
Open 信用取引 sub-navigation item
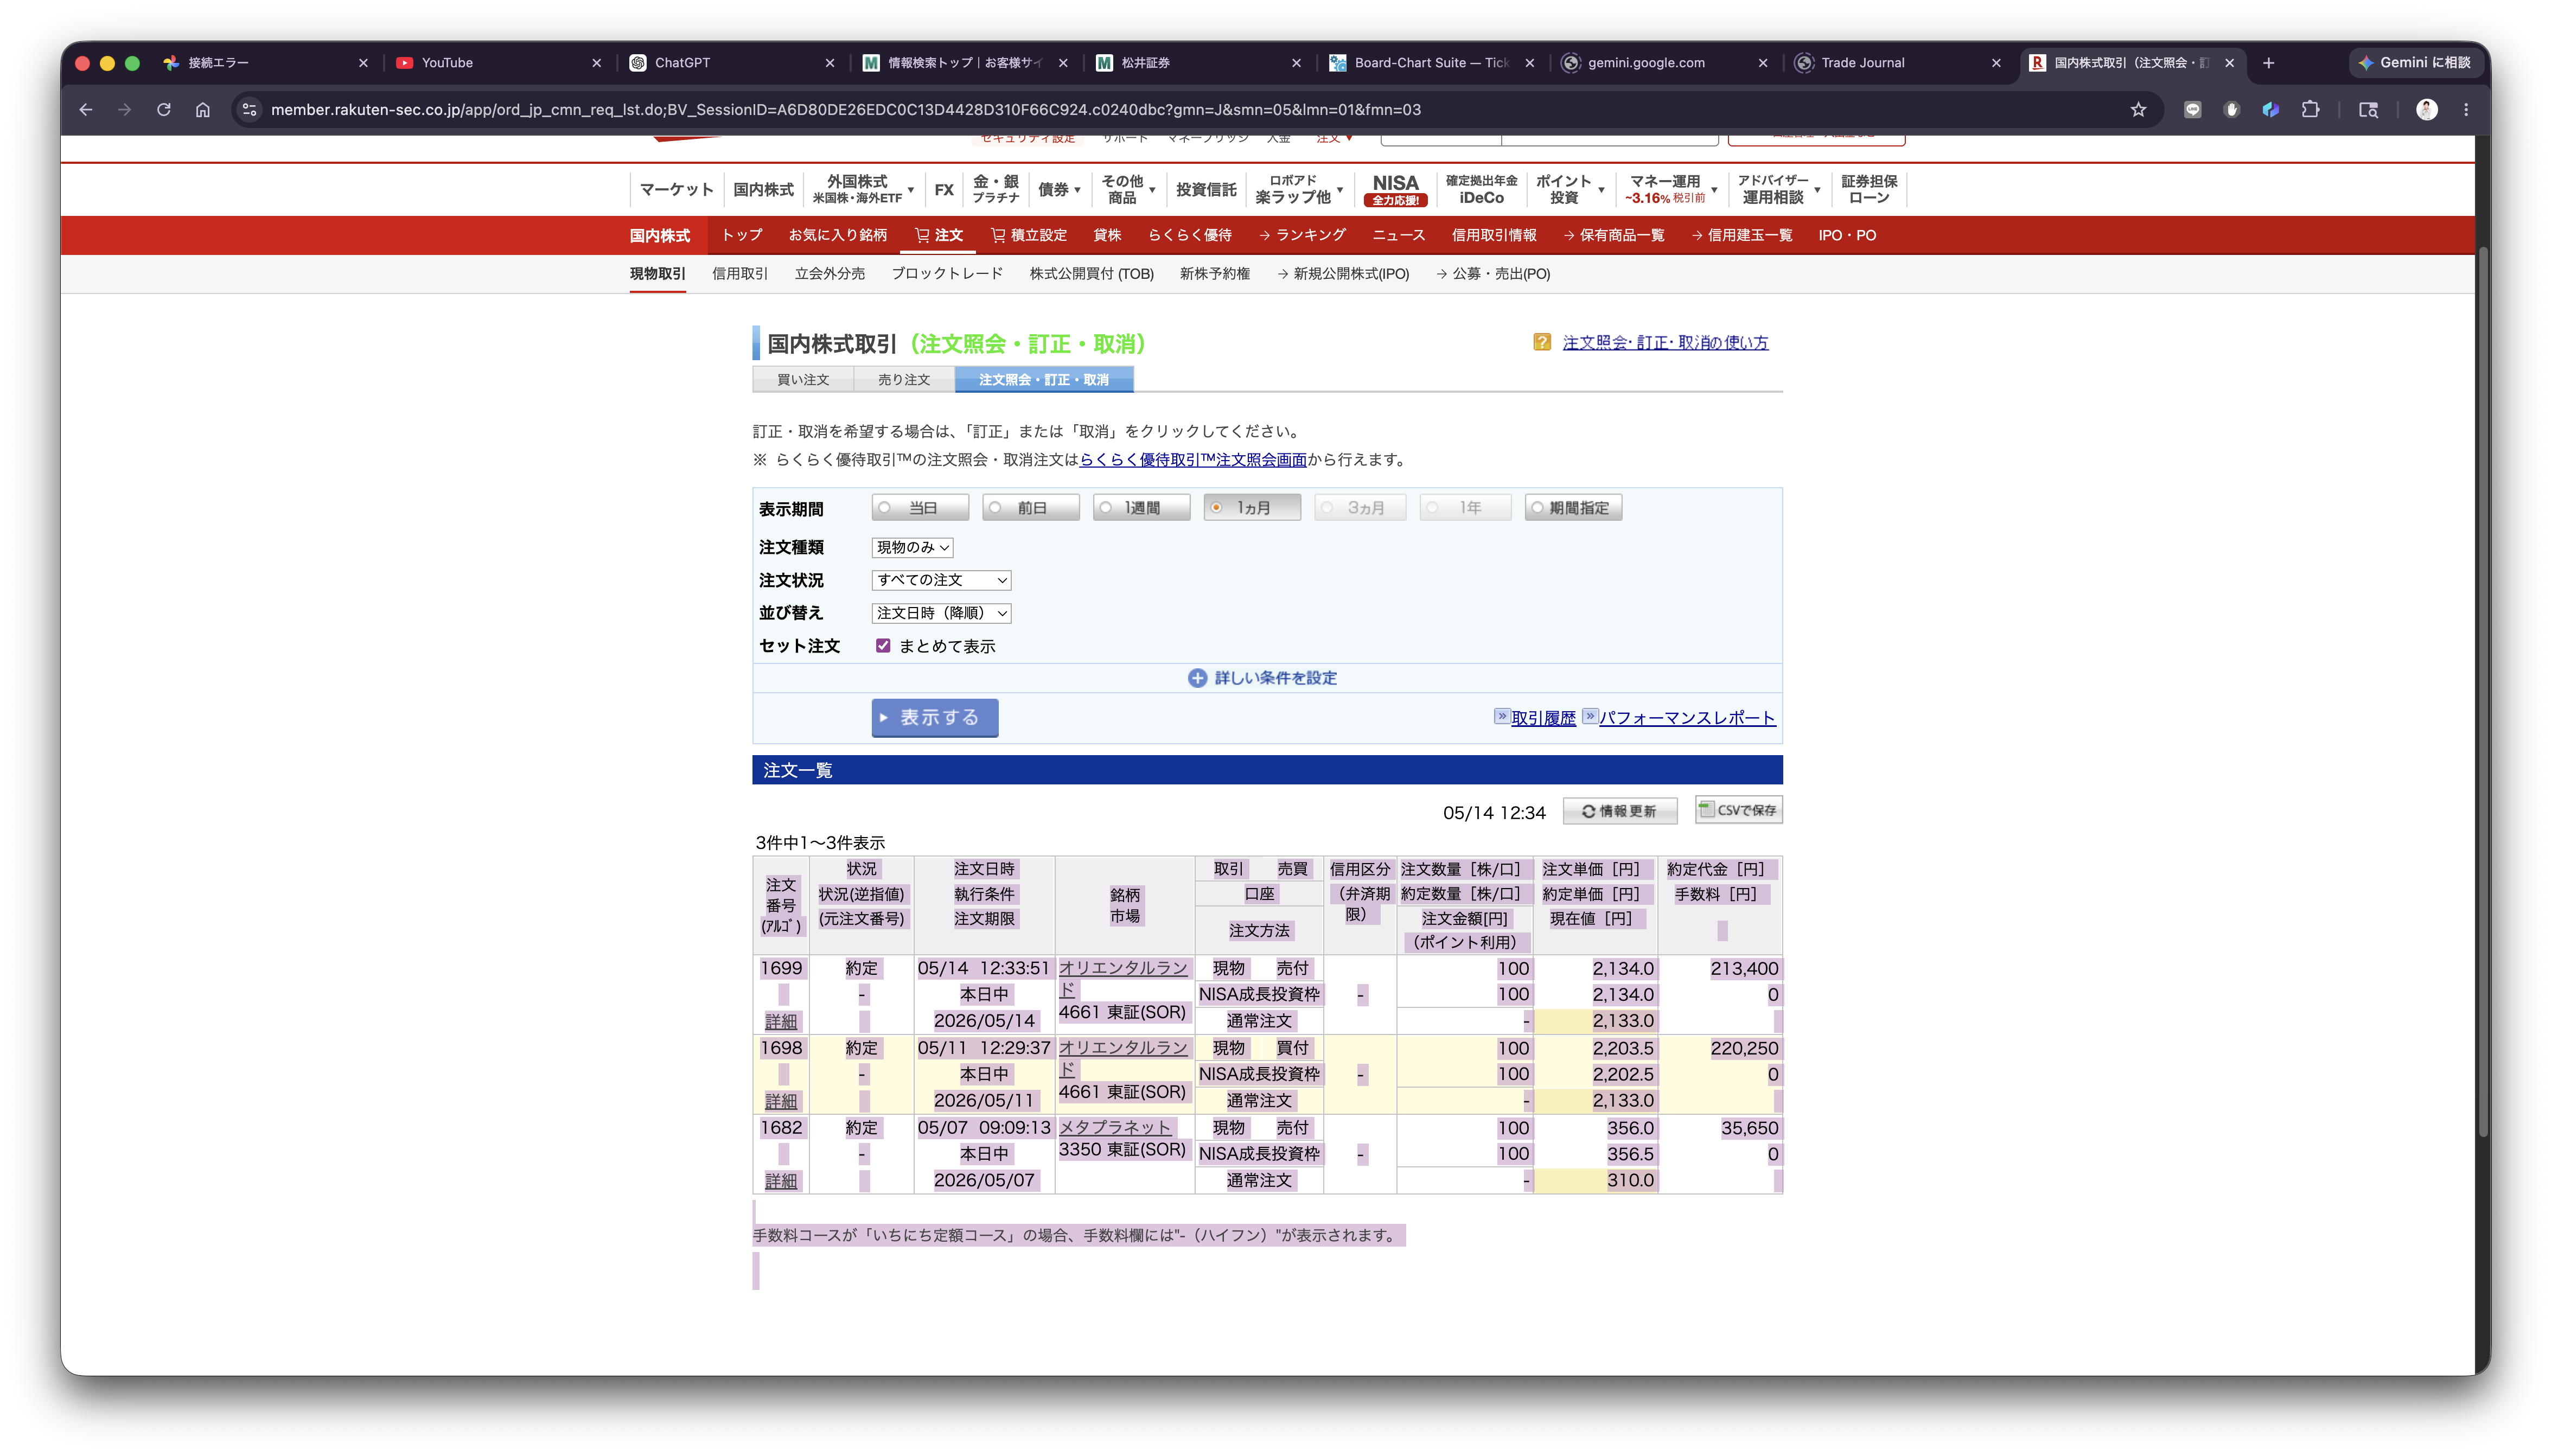[x=740, y=274]
